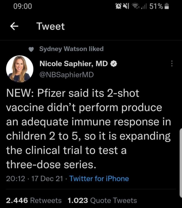Open the @NBSaphierMD handle

(63, 75)
